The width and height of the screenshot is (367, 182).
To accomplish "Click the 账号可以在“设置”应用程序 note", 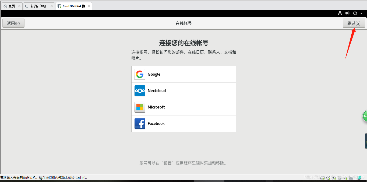I will [x=183, y=163].
